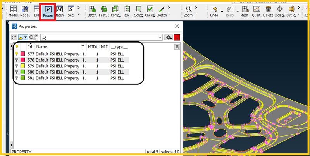Click the magnifier zoom-to-entity icon in Properties

(x=31, y=37)
